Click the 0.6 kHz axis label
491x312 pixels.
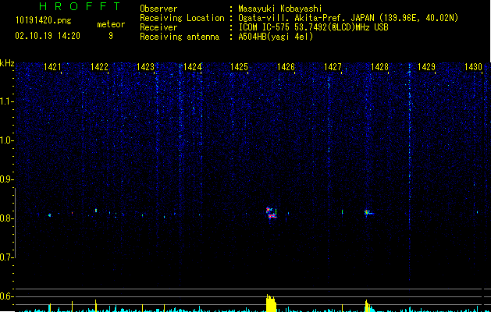point(6,296)
